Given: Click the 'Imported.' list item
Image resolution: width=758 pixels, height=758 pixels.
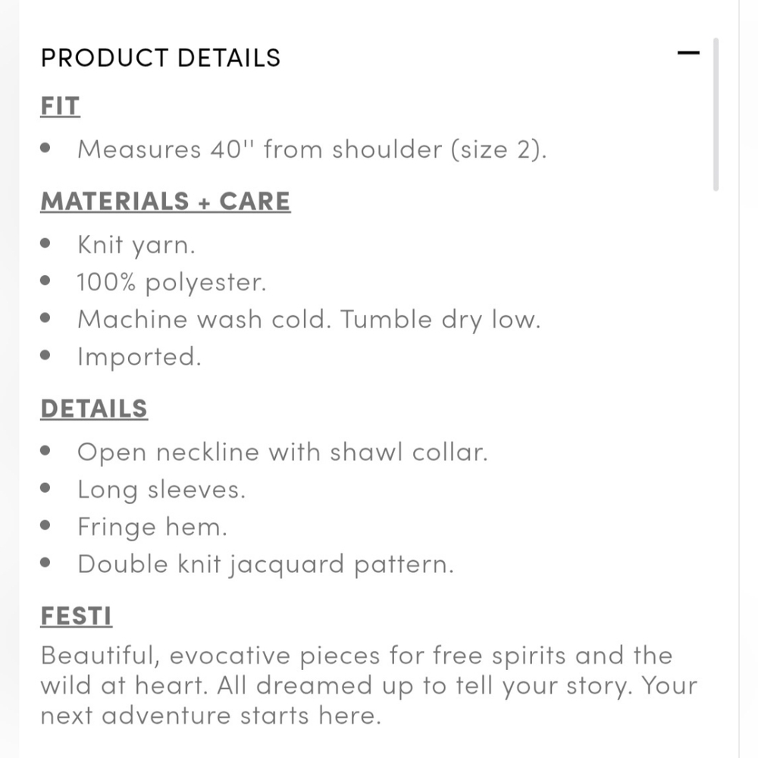Looking at the screenshot, I should click(139, 356).
